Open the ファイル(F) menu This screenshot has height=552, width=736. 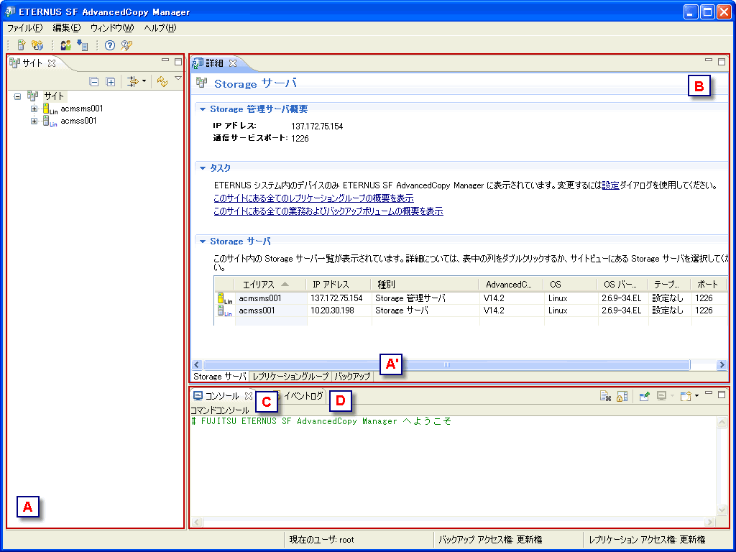pyautogui.click(x=25, y=28)
